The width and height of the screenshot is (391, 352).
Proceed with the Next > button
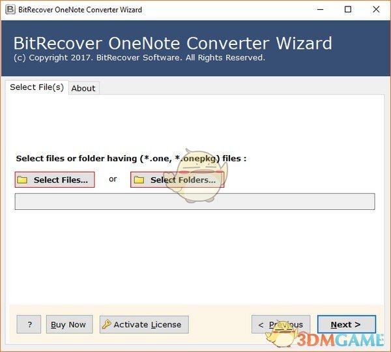coord(347,325)
